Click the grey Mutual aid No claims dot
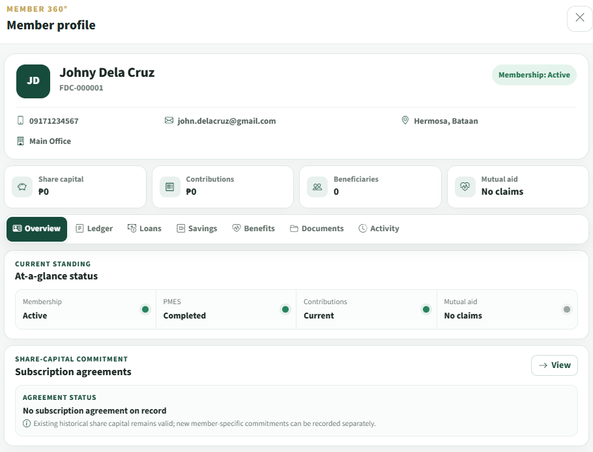Image resolution: width=593 pixels, height=452 pixels. [567, 309]
